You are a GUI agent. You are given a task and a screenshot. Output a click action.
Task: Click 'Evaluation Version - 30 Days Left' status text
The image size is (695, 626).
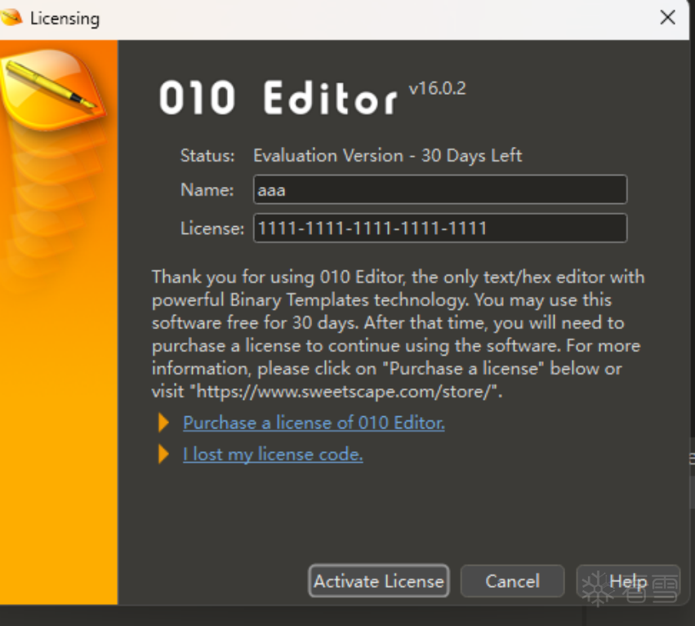coord(387,156)
